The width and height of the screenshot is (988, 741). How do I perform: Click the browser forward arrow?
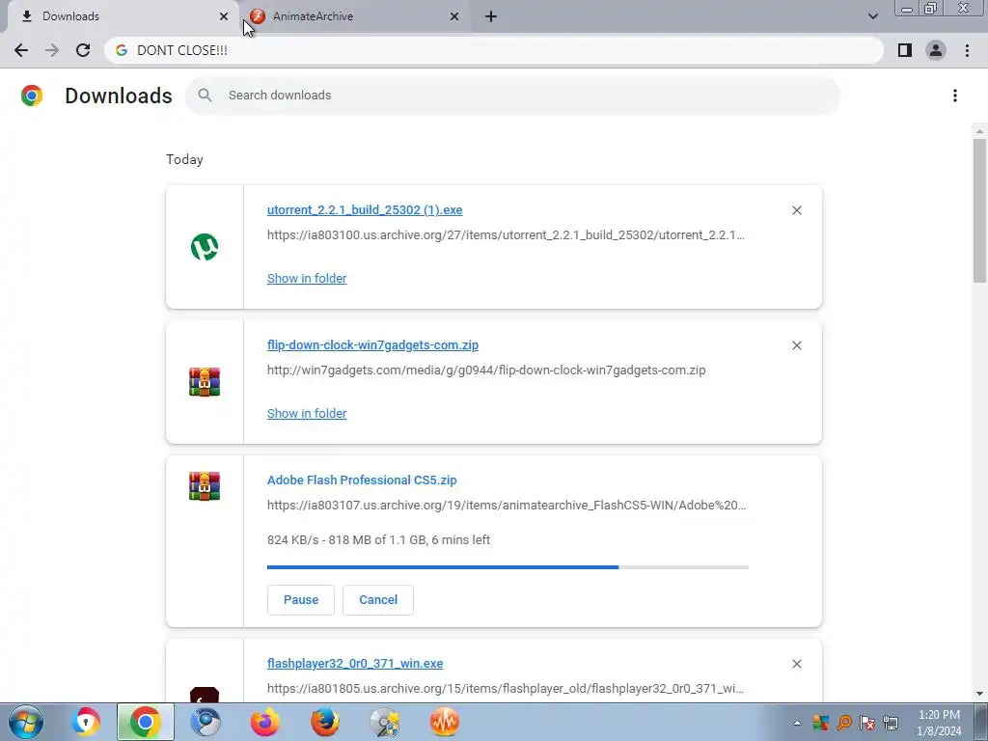(52, 50)
